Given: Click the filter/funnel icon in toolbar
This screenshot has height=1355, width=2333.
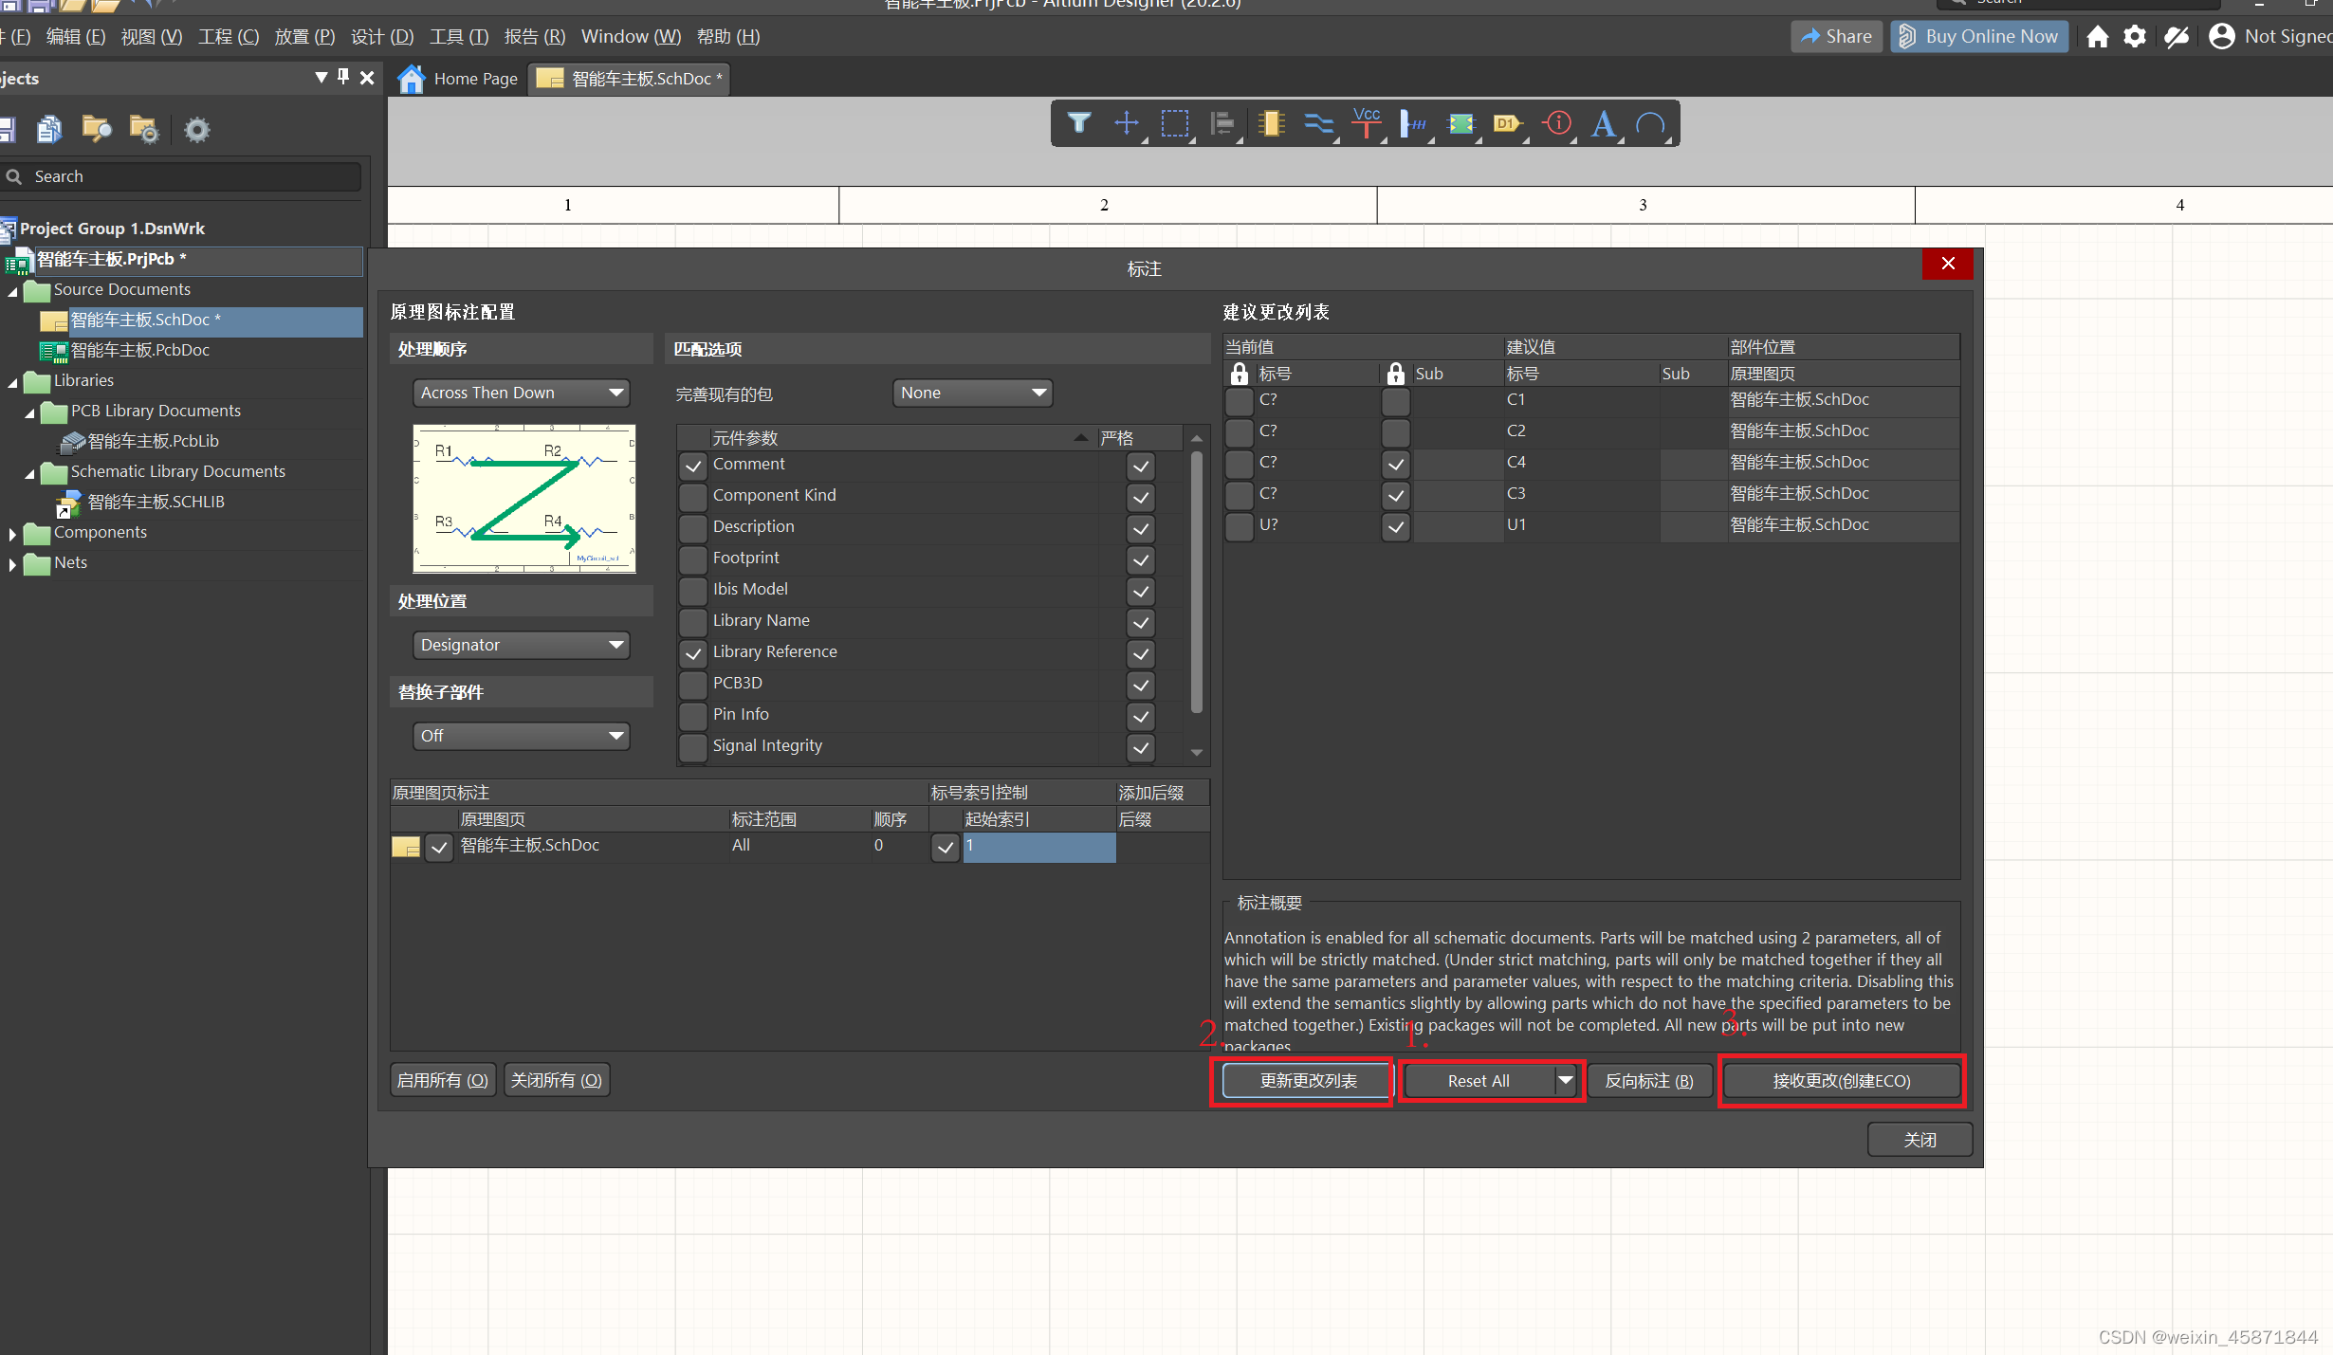Looking at the screenshot, I should pos(1077,124).
